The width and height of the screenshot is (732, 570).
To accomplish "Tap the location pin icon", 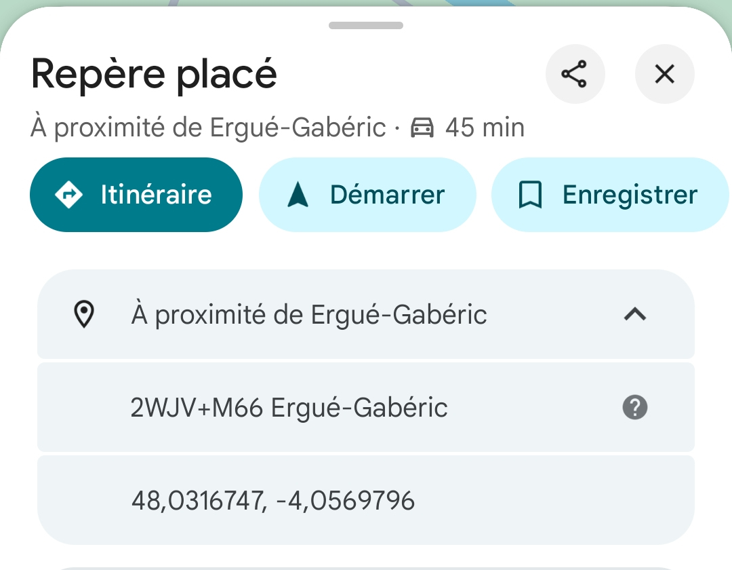I will (x=83, y=315).
